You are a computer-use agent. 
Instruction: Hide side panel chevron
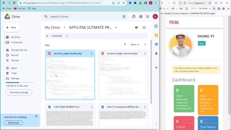coord(156,124)
